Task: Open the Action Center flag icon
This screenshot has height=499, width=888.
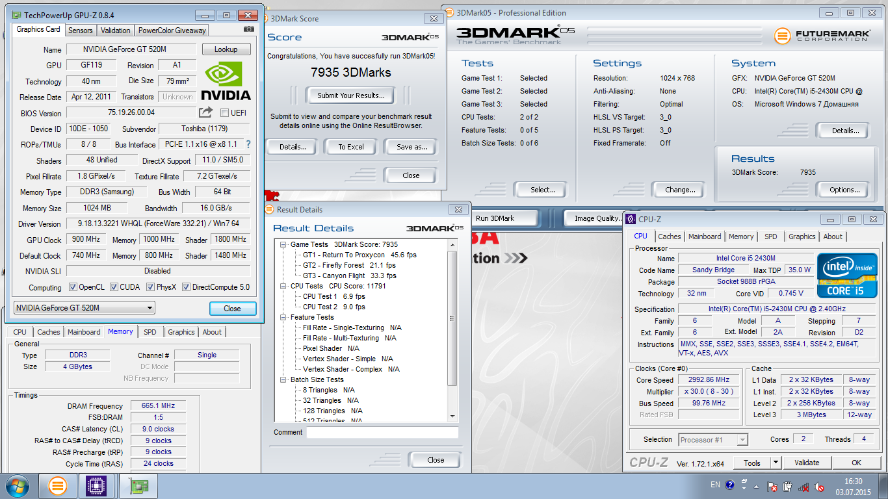Action: [772, 486]
